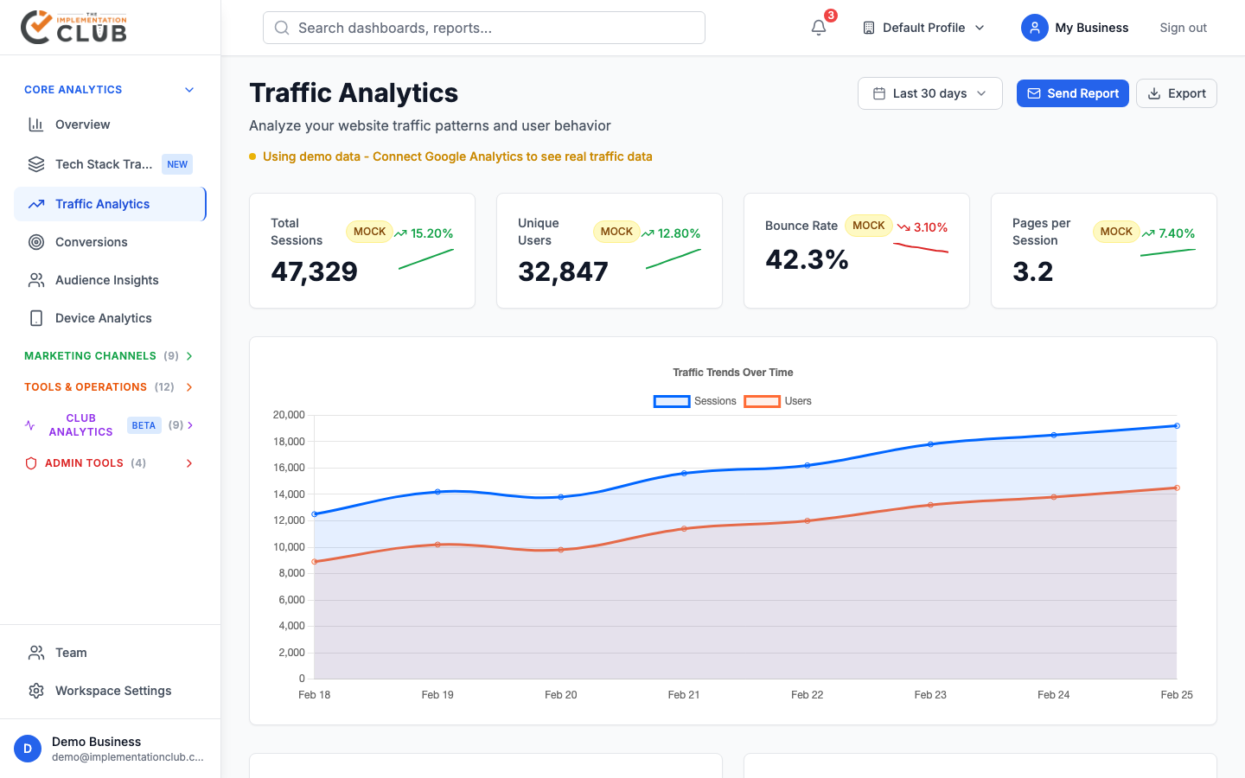
Task: Click the Send Report button
Action: tap(1072, 93)
